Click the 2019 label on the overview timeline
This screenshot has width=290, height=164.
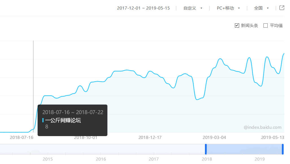click(260, 159)
